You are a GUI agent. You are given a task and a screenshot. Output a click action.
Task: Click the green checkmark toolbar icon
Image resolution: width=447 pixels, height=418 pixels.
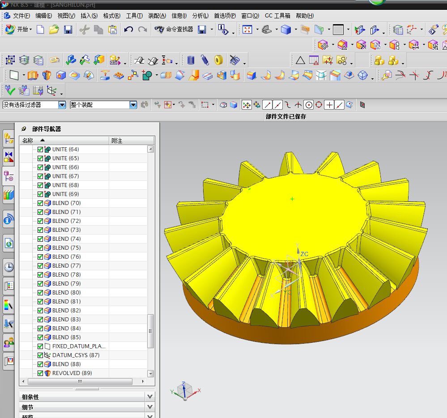(10, 90)
